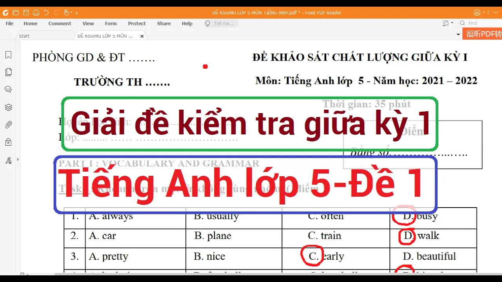Open the Hand tool dropdown arrow
Viewport: 502px width, 282px height.
pyautogui.click(x=71, y=13)
